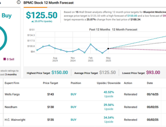Click the Lowest Price Target $93.00 value
This screenshot has width=166, height=127.
pyautogui.click(x=153, y=73)
